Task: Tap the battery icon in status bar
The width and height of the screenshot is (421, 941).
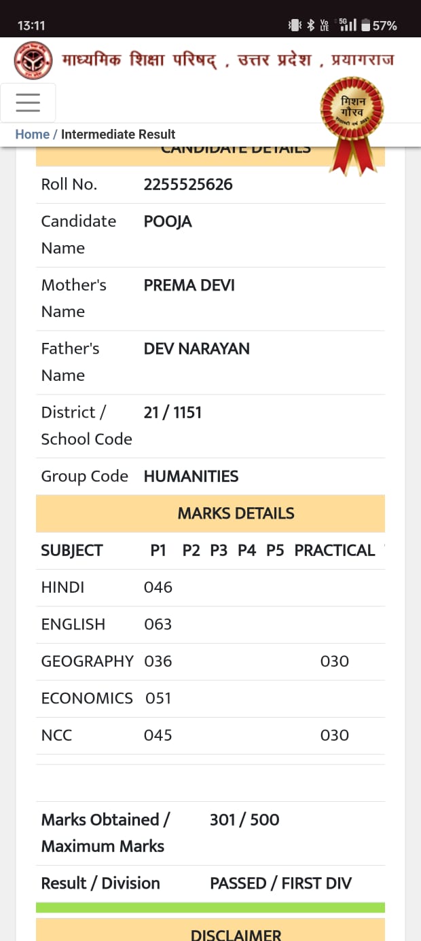Action: point(366,26)
